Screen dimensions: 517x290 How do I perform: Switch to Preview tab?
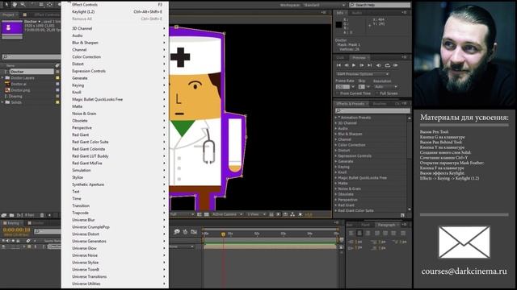[359, 58]
